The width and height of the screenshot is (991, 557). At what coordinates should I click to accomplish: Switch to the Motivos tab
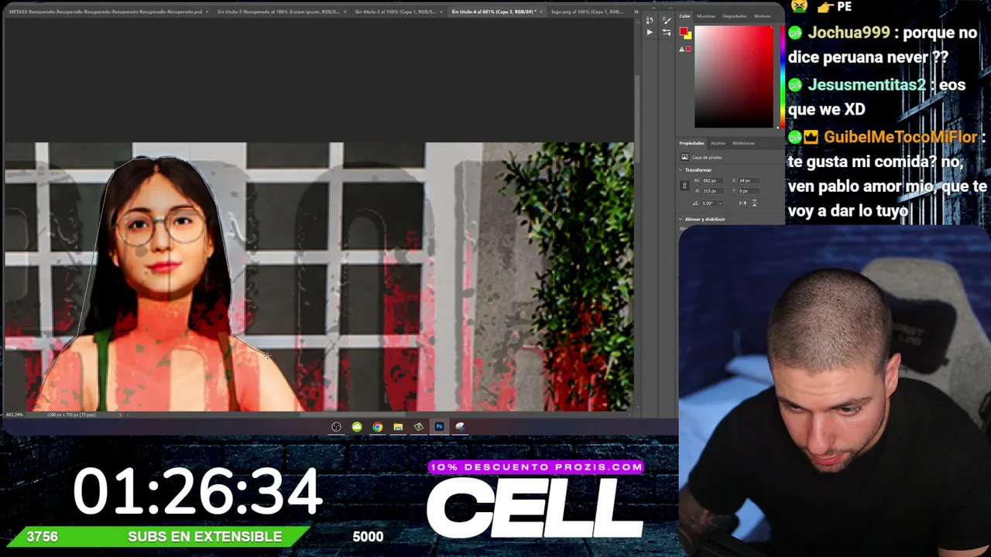coord(763,16)
